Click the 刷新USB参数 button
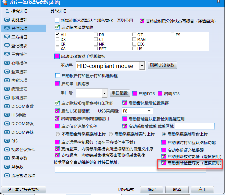The width and height of the screenshot is (225, 195). (x=162, y=66)
